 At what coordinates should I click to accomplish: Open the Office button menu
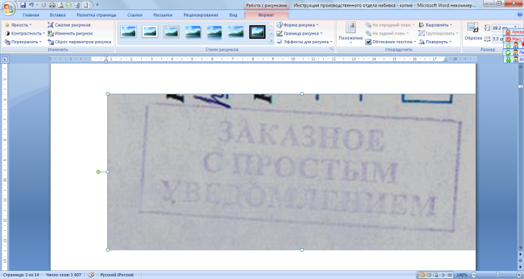pos(8,8)
